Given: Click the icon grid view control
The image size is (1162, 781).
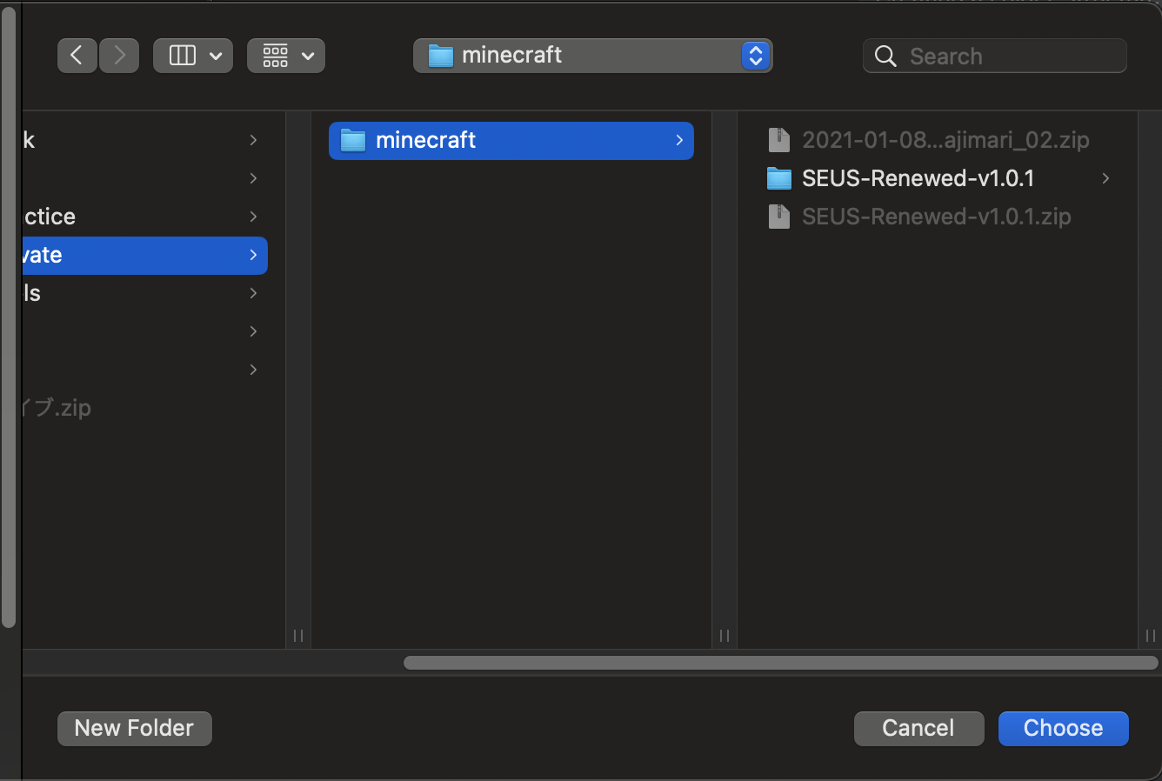Looking at the screenshot, I should coord(286,55).
